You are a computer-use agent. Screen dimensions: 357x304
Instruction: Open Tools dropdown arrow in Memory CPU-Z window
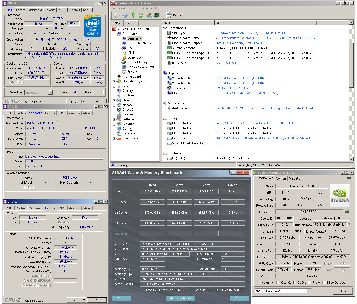coord(84,300)
